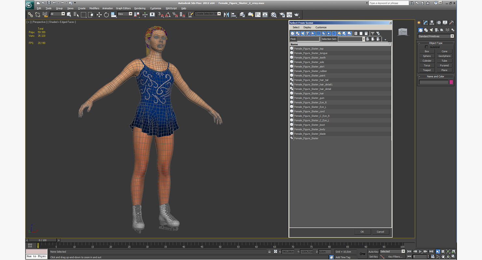
Task: Click the Select None icon in dialog
Action: [361, 33]
